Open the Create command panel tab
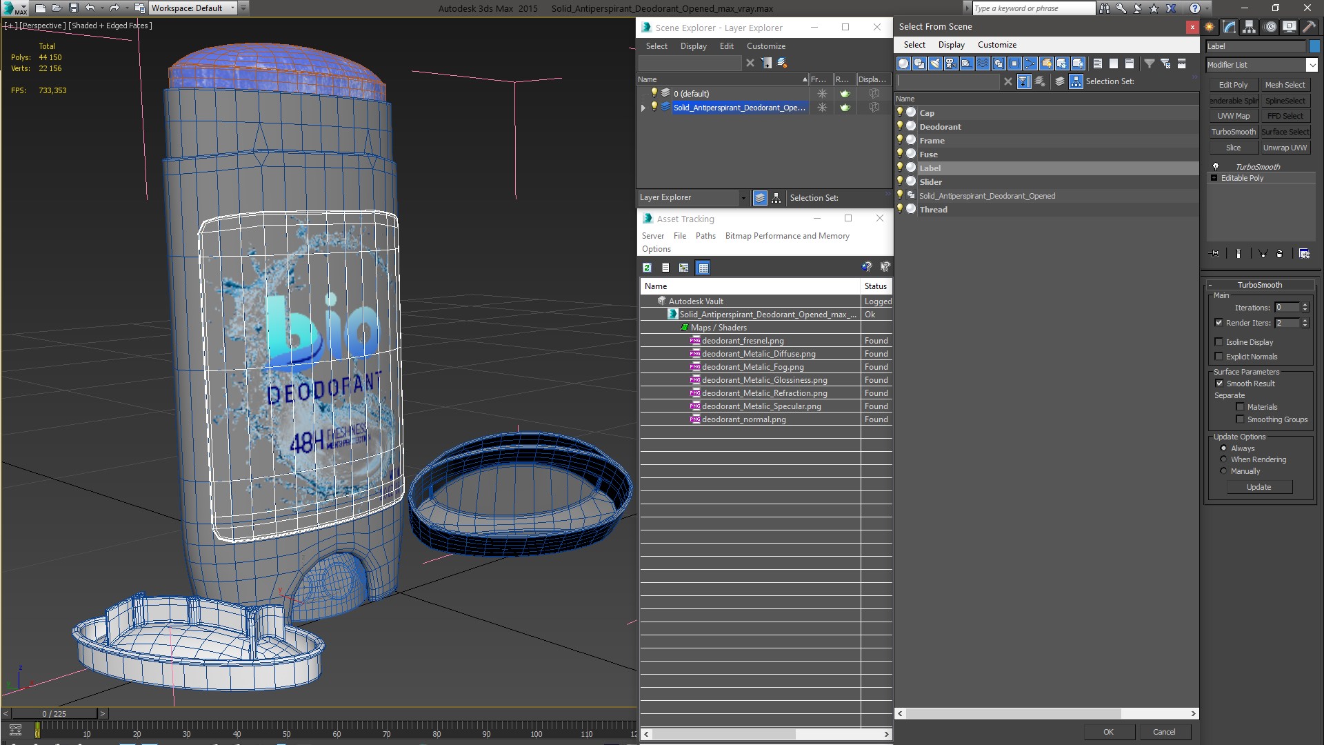 1210,27
